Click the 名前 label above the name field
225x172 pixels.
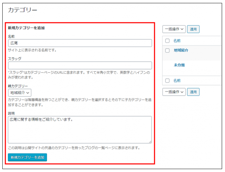pyautogui.click(x=12, y=36)
